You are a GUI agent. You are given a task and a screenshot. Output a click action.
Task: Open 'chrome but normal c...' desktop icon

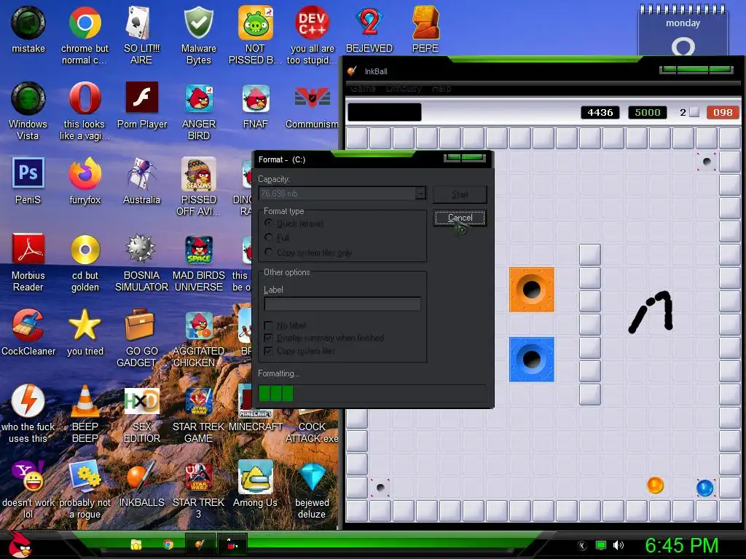click(x=85, y=35)
